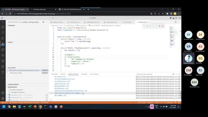Uncheck second CatalogService.js breakpoint
The height and width of the screenshot is (117, 208).
pos(9,97)
